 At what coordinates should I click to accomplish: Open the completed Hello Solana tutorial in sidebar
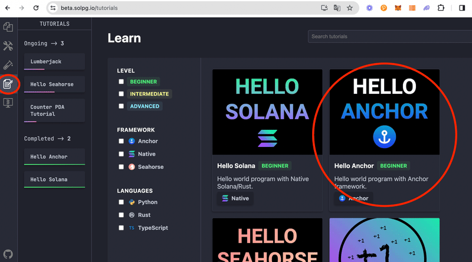tap(54, 179)
